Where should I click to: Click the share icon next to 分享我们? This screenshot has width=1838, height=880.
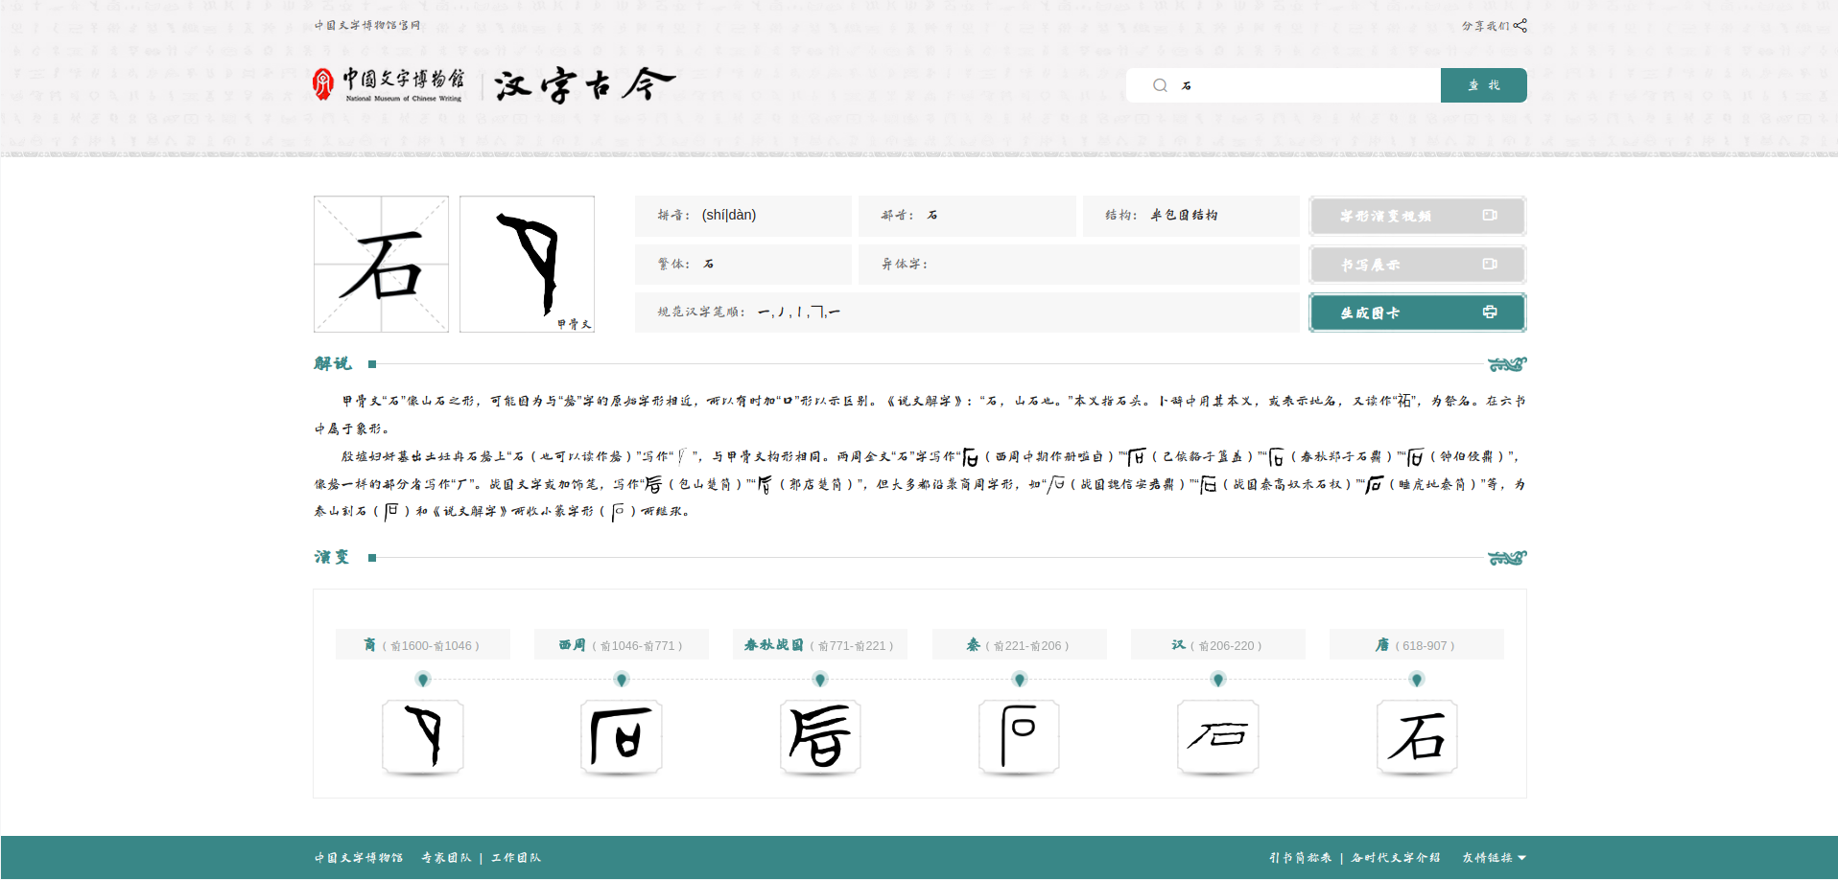[1521, 26]
